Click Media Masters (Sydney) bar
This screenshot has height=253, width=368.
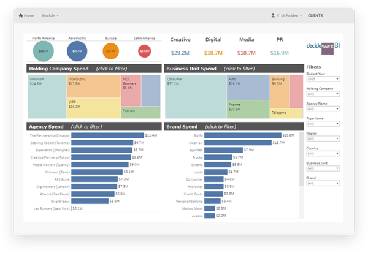(100, 165)
